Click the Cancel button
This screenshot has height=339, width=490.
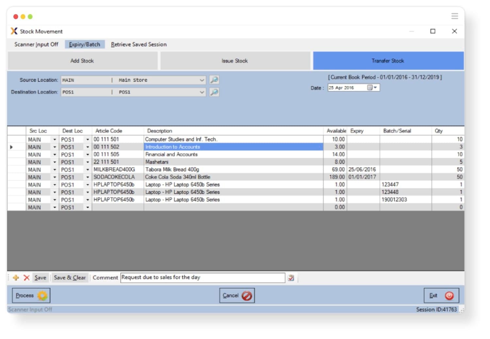(237, 296)
